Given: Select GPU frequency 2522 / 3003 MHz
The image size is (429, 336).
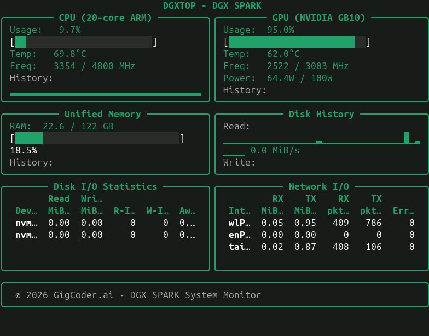Looking at the screenshot, I should tap(308, 66).
